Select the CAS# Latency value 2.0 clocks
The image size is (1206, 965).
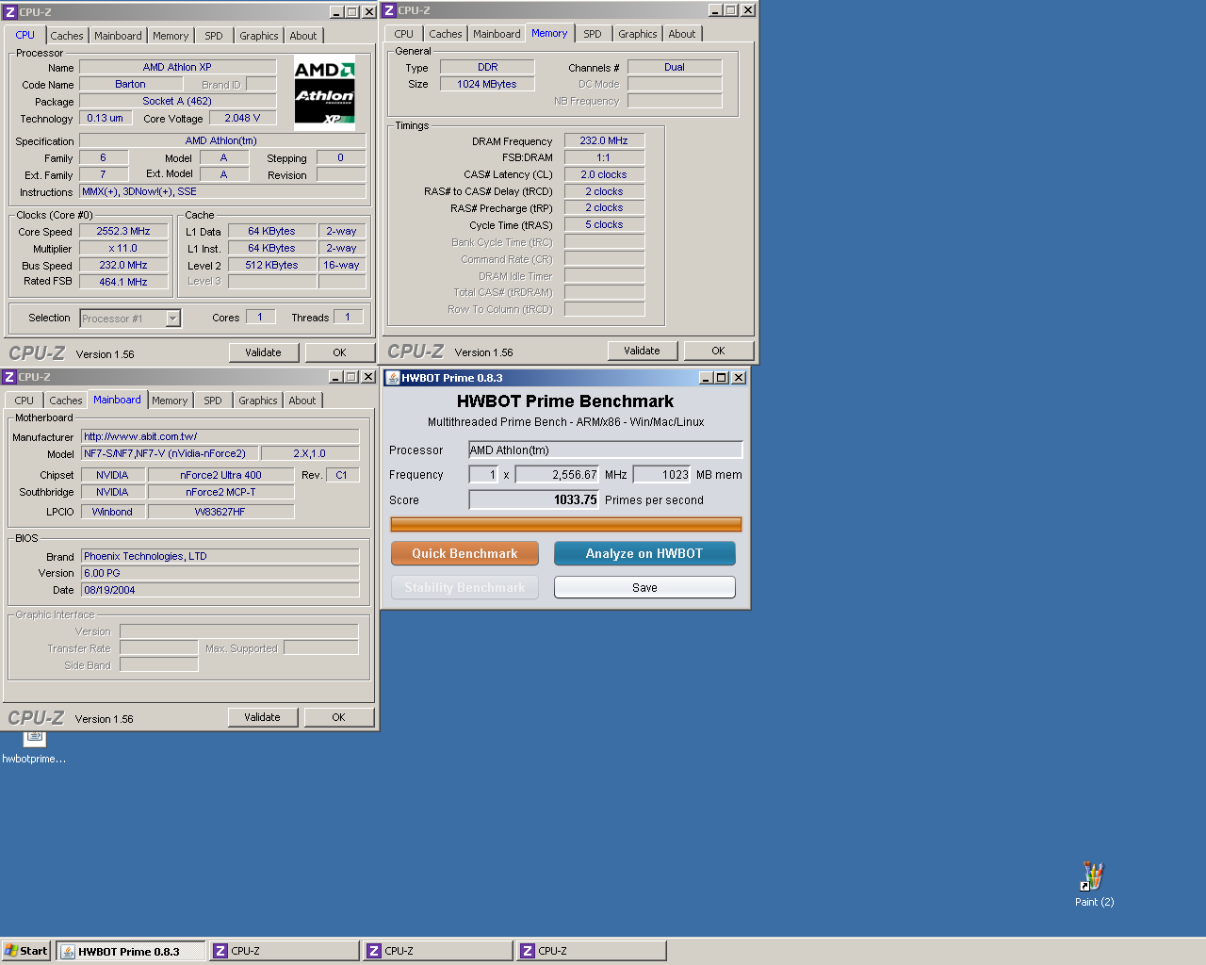tap(604, 174)
